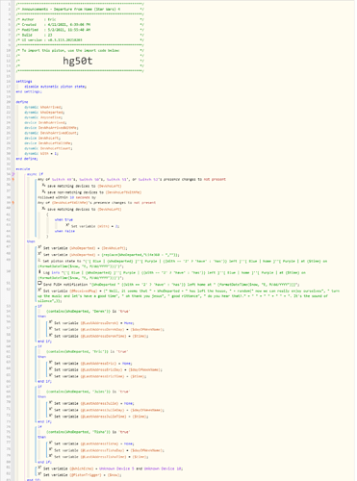The width and height of the screenshot is (357, 481).
Task: Click the 'async if' statement
Action: tap(35, 174)
